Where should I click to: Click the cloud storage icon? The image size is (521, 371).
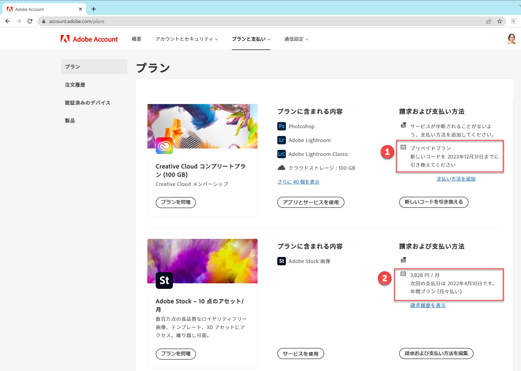pyautogui.click(x=281, y=168)
